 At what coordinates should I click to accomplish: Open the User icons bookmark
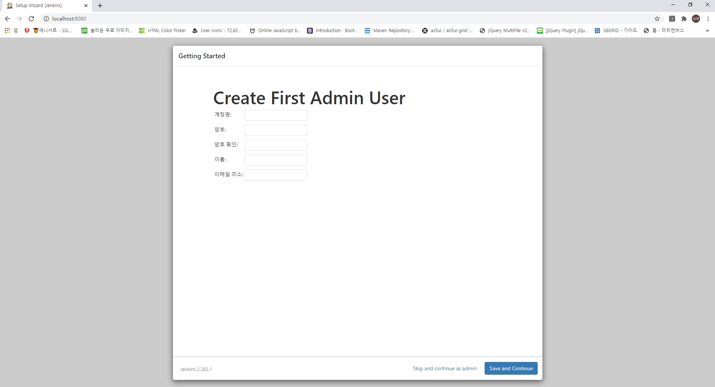click(217, 31)
